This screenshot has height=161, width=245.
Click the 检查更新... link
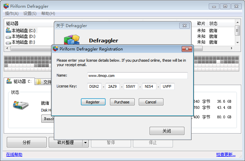pos(226,155)
